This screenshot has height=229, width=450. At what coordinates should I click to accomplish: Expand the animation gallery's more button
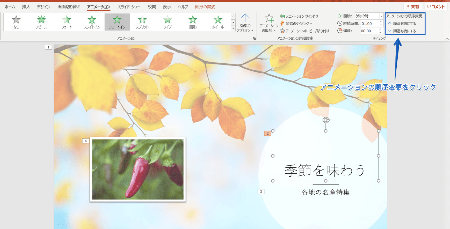click(233, 28)
